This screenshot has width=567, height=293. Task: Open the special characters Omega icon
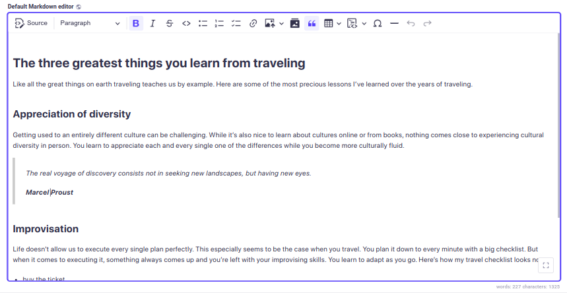tap(378, 24)
